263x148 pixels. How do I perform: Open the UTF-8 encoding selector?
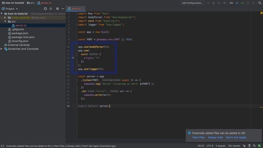[210, 146]
